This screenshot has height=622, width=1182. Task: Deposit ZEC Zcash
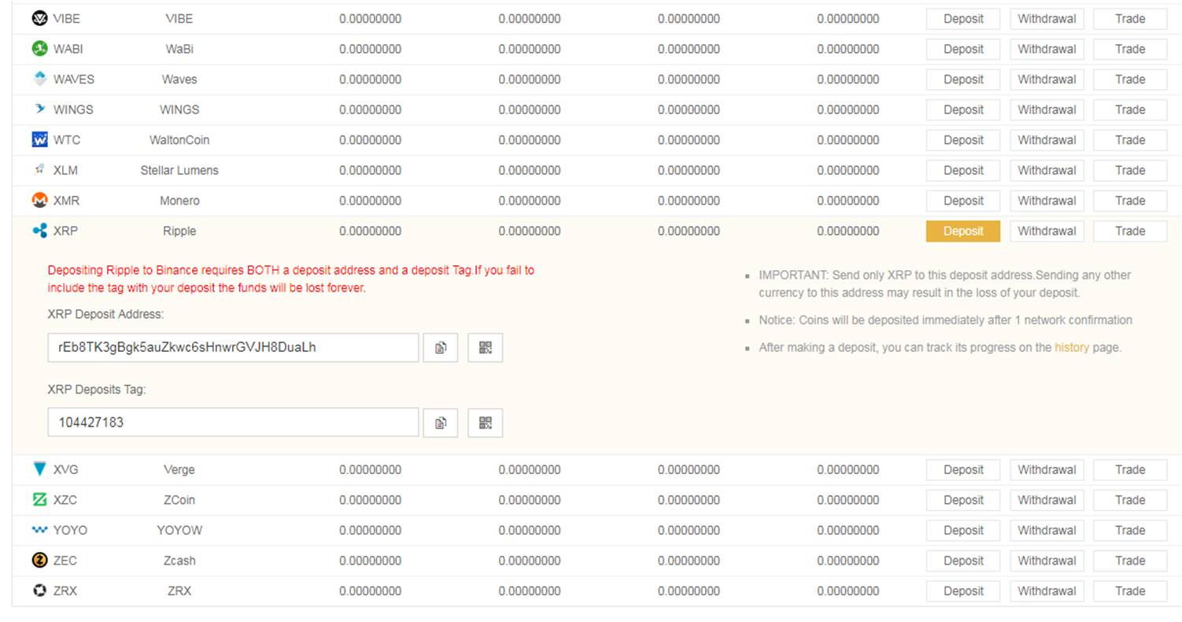coord(963,561)
